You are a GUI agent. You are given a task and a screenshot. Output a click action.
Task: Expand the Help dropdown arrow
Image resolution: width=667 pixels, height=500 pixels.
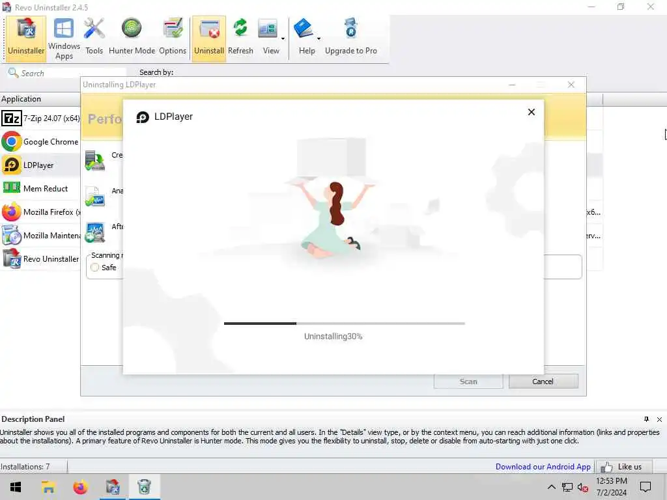point(319,38)
